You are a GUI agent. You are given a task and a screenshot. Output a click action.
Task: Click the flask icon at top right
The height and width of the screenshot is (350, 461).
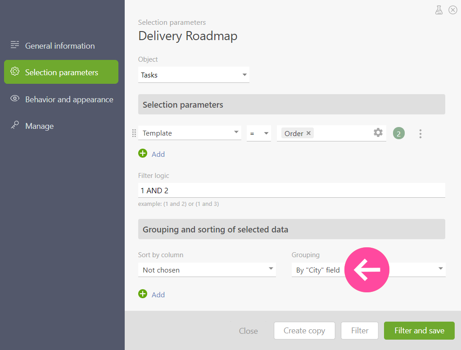[438, 10]
